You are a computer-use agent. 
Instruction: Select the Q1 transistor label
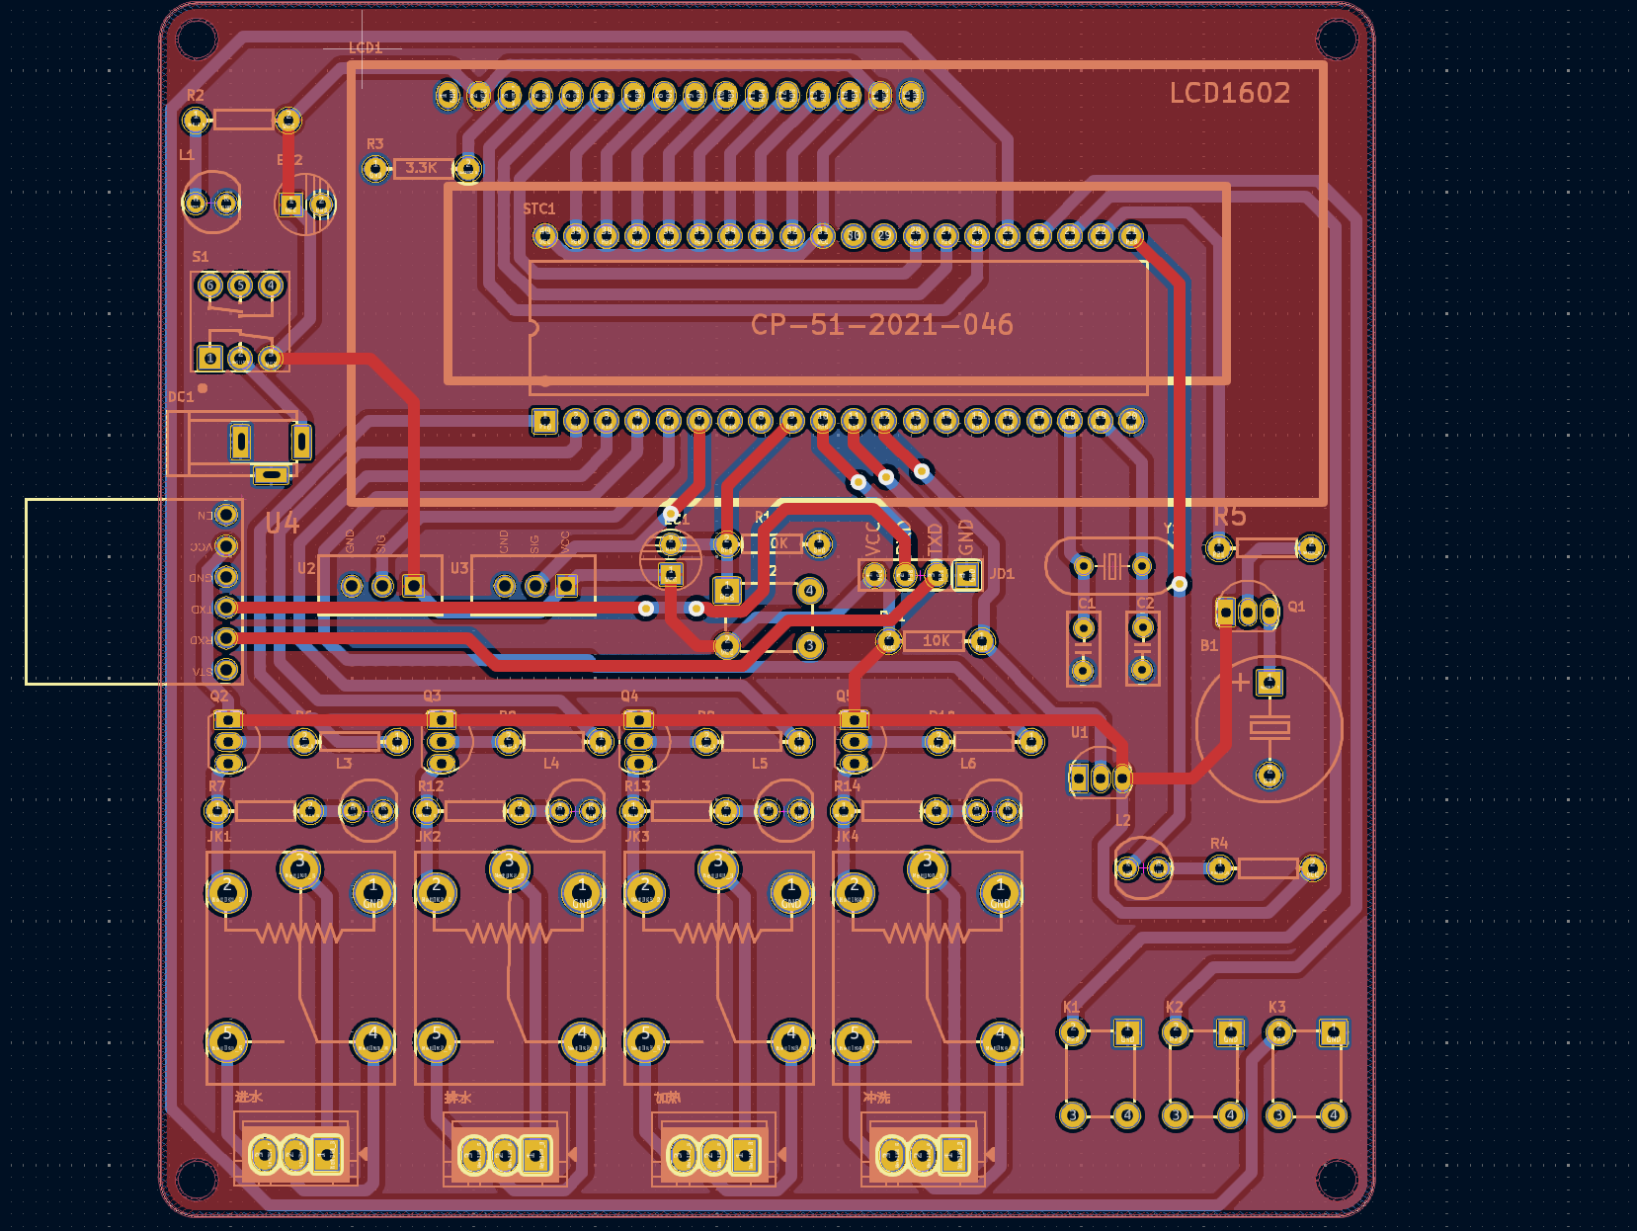click(x=1296, y=607)
